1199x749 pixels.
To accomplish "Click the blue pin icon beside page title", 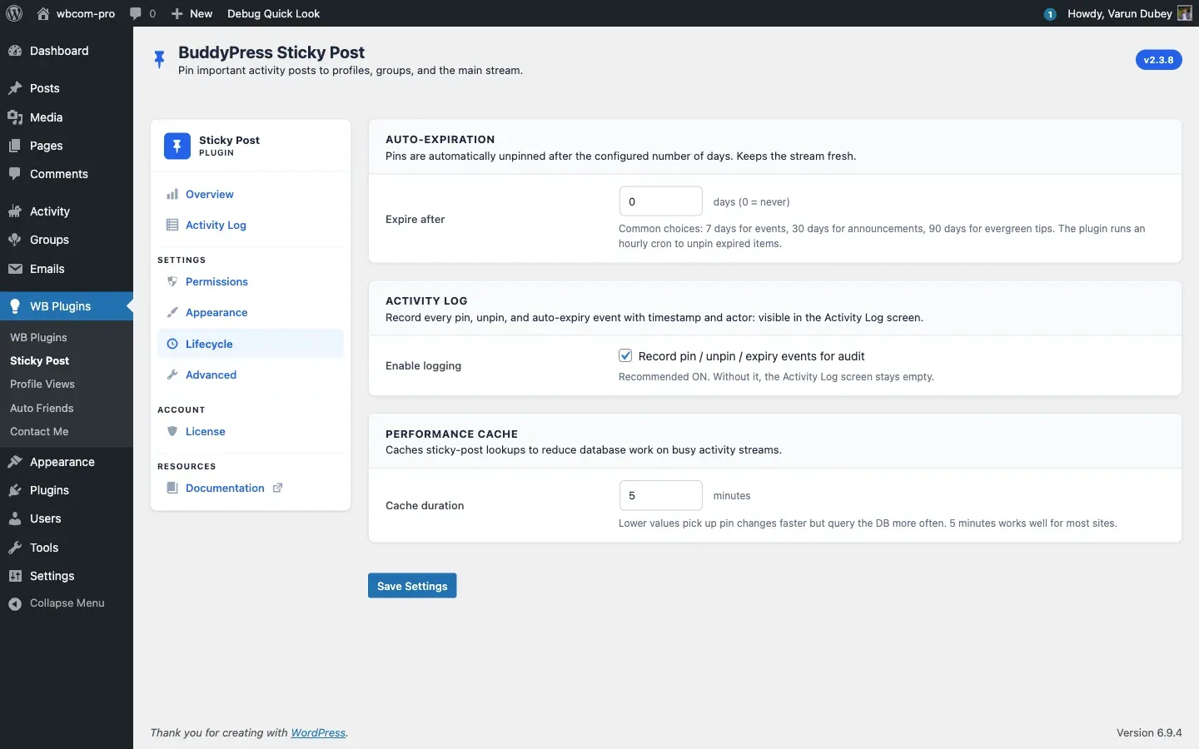I will (159, 59).
